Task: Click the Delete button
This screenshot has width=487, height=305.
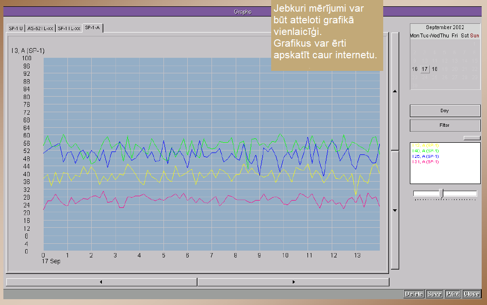Action: coord(414,294)
